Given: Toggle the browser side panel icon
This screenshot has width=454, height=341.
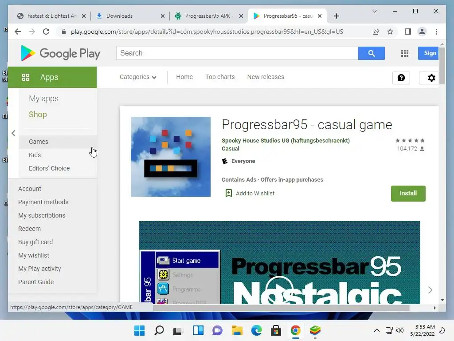Looking at the screenshot, I should click(x=408, y=32).
